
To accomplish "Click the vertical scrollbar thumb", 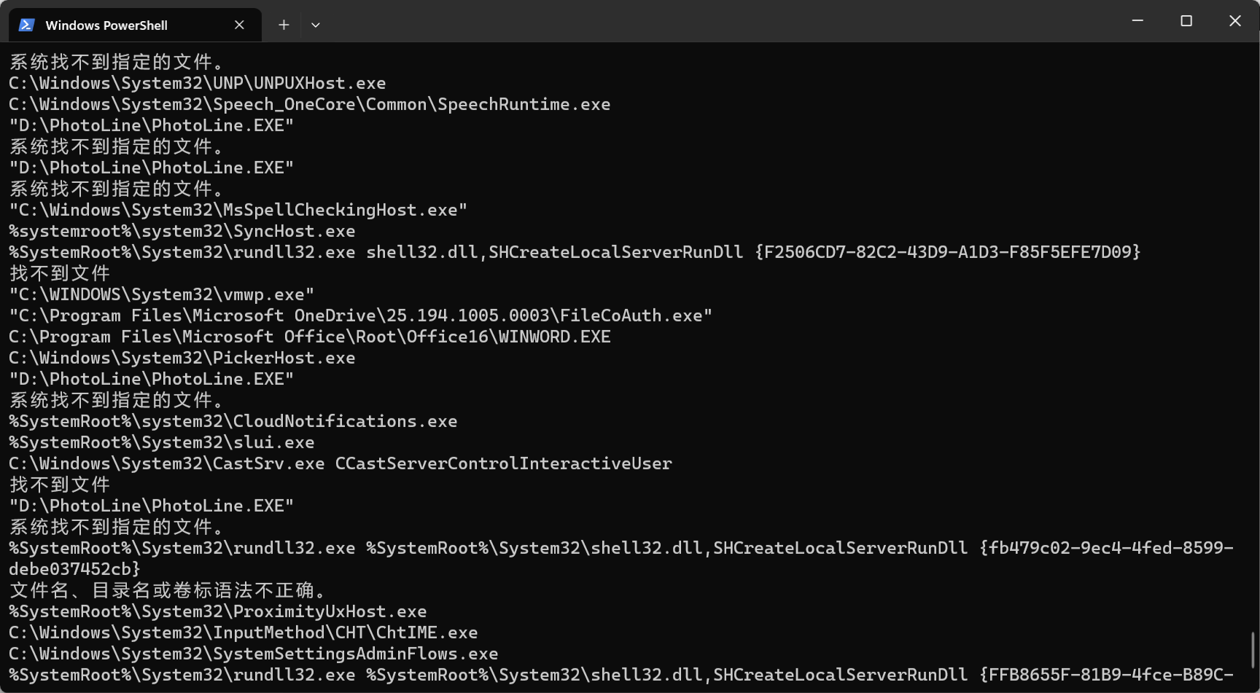I will click(x=1253, y=649).
